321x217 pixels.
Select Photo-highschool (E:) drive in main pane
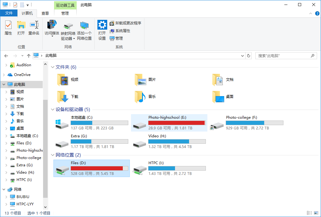(169, 123)
